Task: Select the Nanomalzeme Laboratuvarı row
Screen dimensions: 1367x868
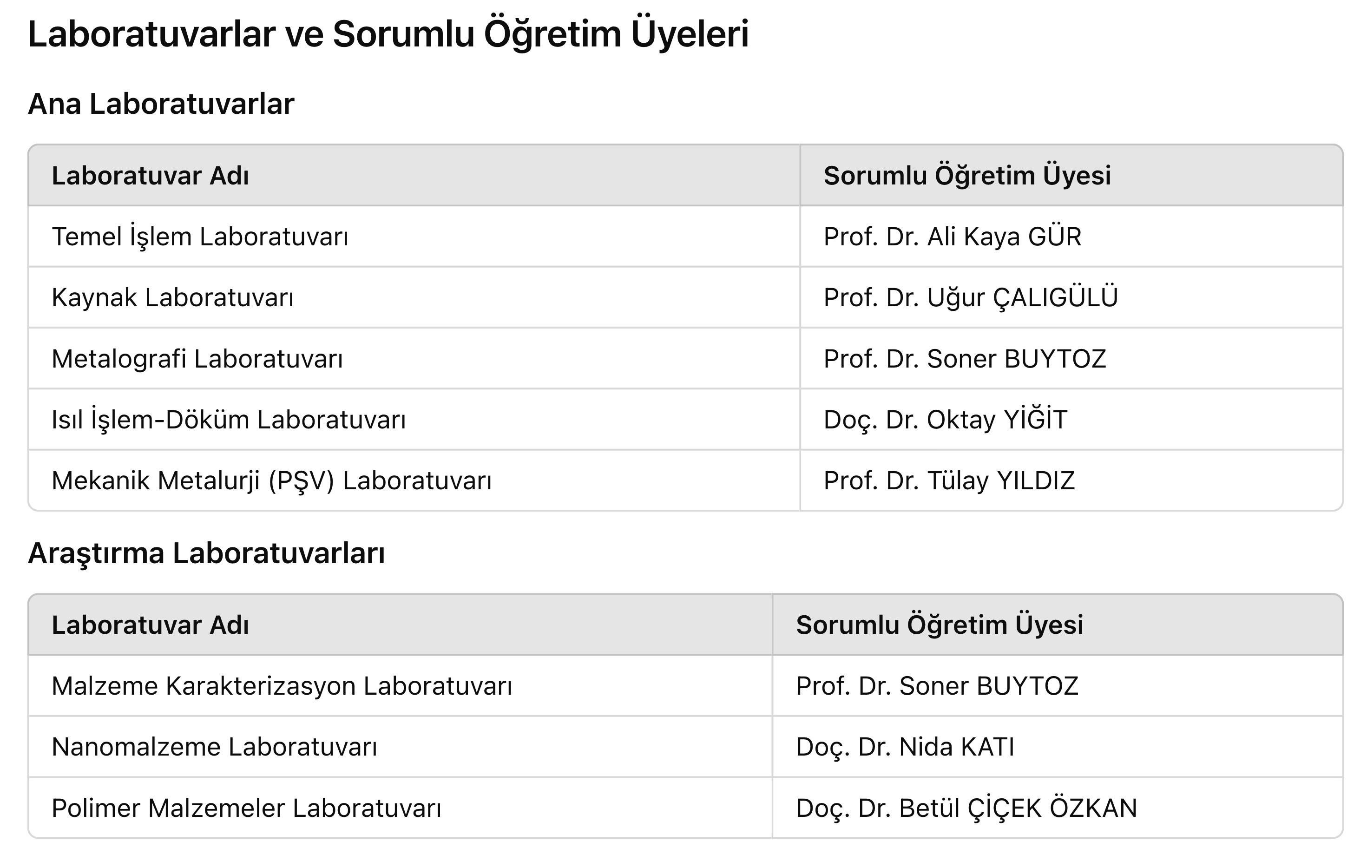Action: [x=685, y=747]
